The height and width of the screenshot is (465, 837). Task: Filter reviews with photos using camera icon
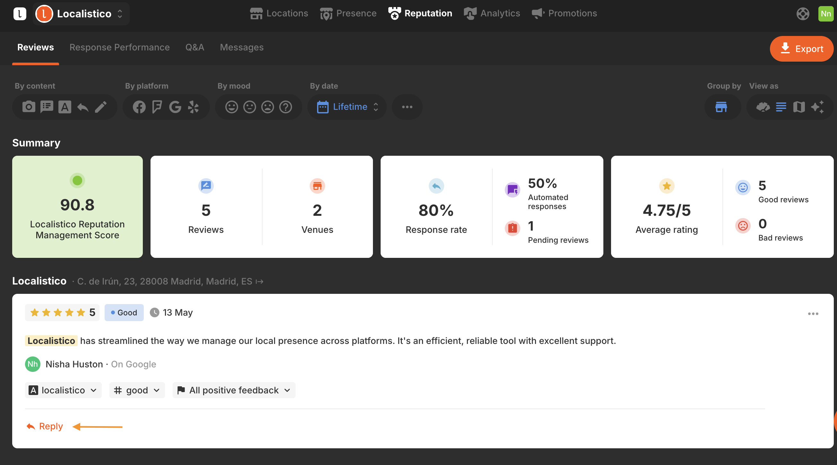point(29,107)
